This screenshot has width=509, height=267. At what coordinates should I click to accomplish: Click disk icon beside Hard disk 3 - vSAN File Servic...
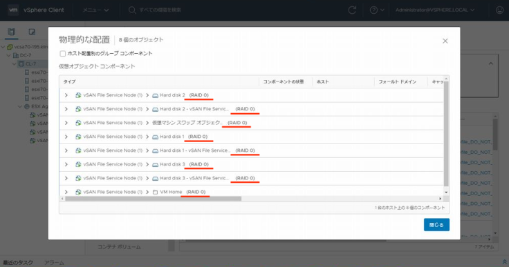pos(155,178)
